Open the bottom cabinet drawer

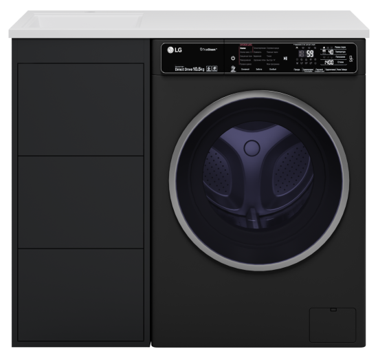81,295
